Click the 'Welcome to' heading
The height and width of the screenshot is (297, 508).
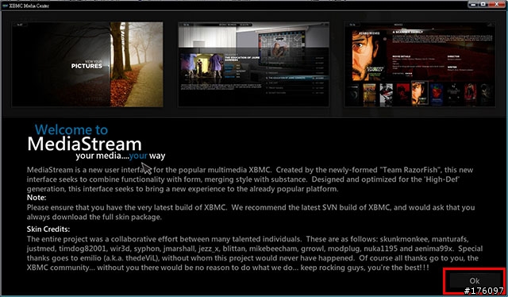[71, 129]
